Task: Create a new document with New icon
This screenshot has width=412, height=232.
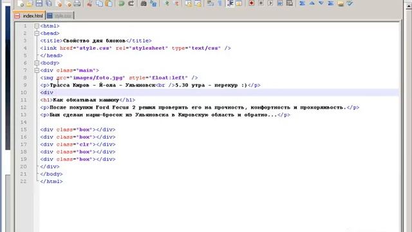Action: point(20,3)
